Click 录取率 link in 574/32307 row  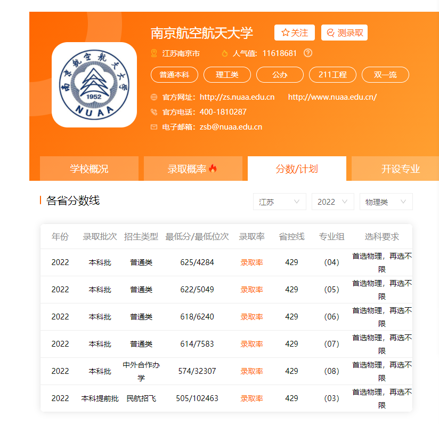(251, 371)
